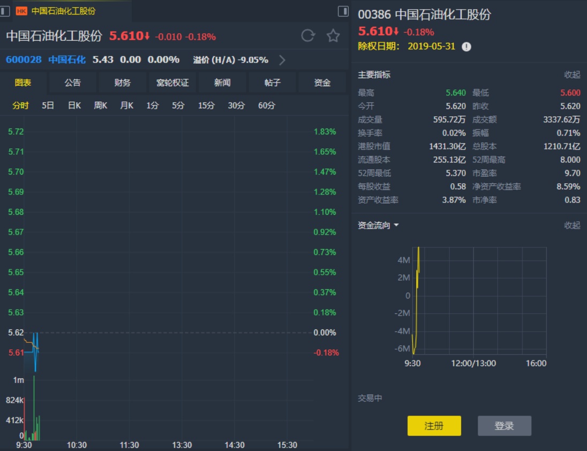Select the 日K chart period

[74, 106]
